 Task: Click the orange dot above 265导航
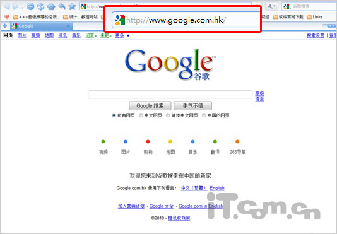(x=237, y=141)
